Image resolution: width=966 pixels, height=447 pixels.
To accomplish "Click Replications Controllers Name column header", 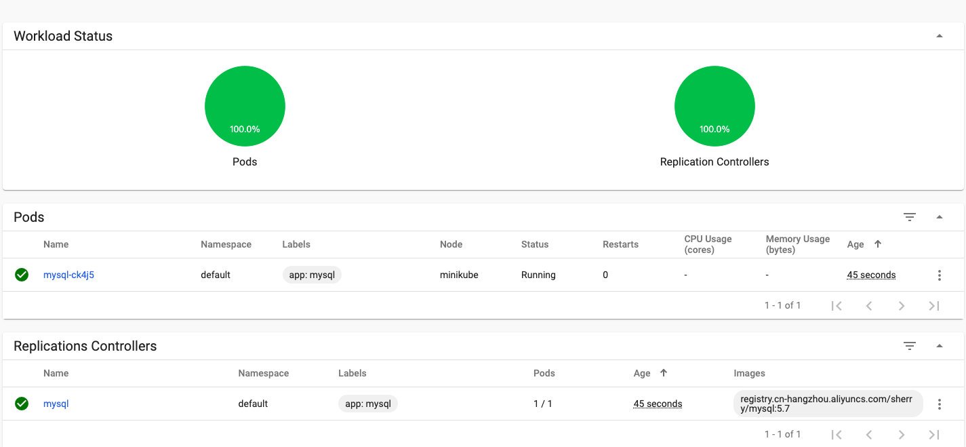I will (56, 373).
